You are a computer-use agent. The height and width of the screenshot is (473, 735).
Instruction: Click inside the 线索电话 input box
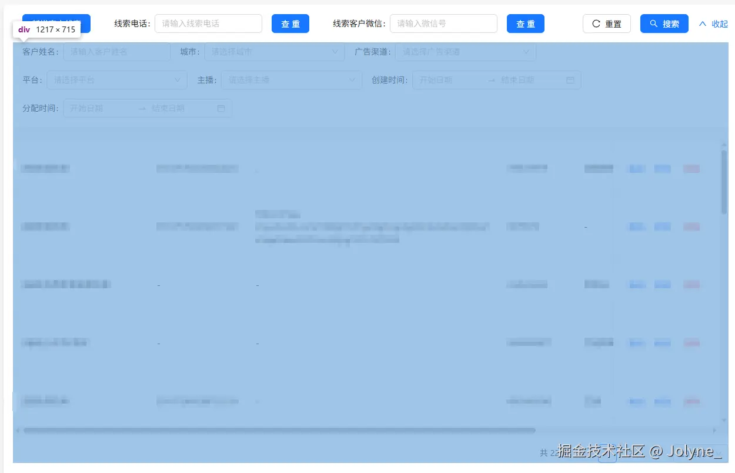point(208,24)
